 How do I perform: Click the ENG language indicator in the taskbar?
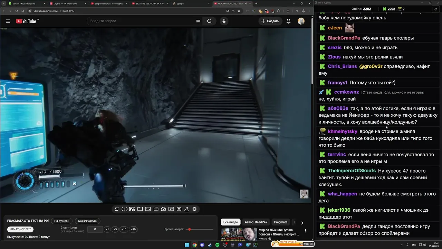click(414, 245)
